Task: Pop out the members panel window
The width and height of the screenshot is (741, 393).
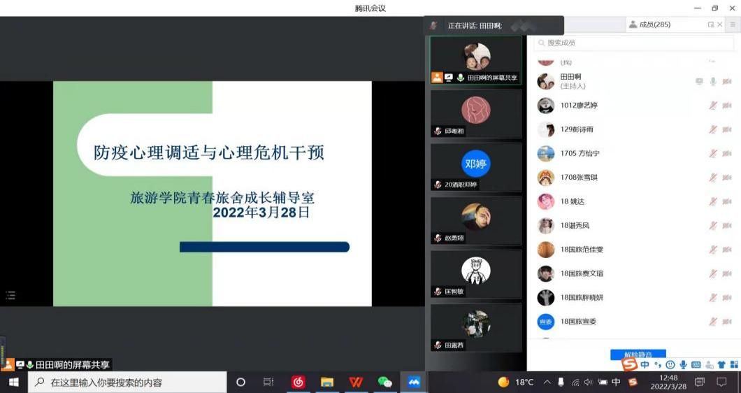Action: click(711, 24)
